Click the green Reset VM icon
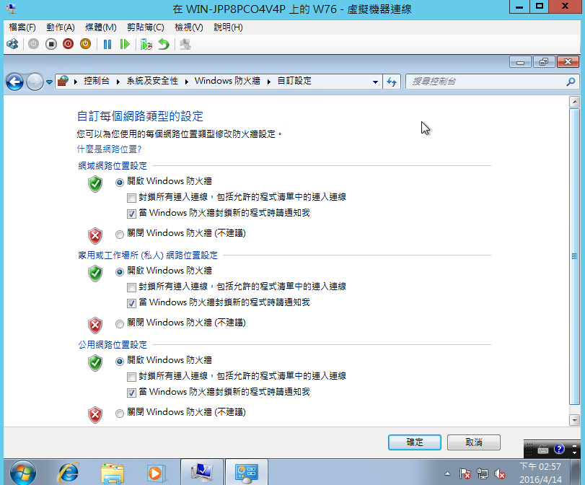 coord(125,44)
